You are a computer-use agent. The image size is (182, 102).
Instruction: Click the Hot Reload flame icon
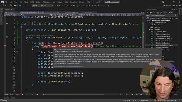(x=65, y=5)
